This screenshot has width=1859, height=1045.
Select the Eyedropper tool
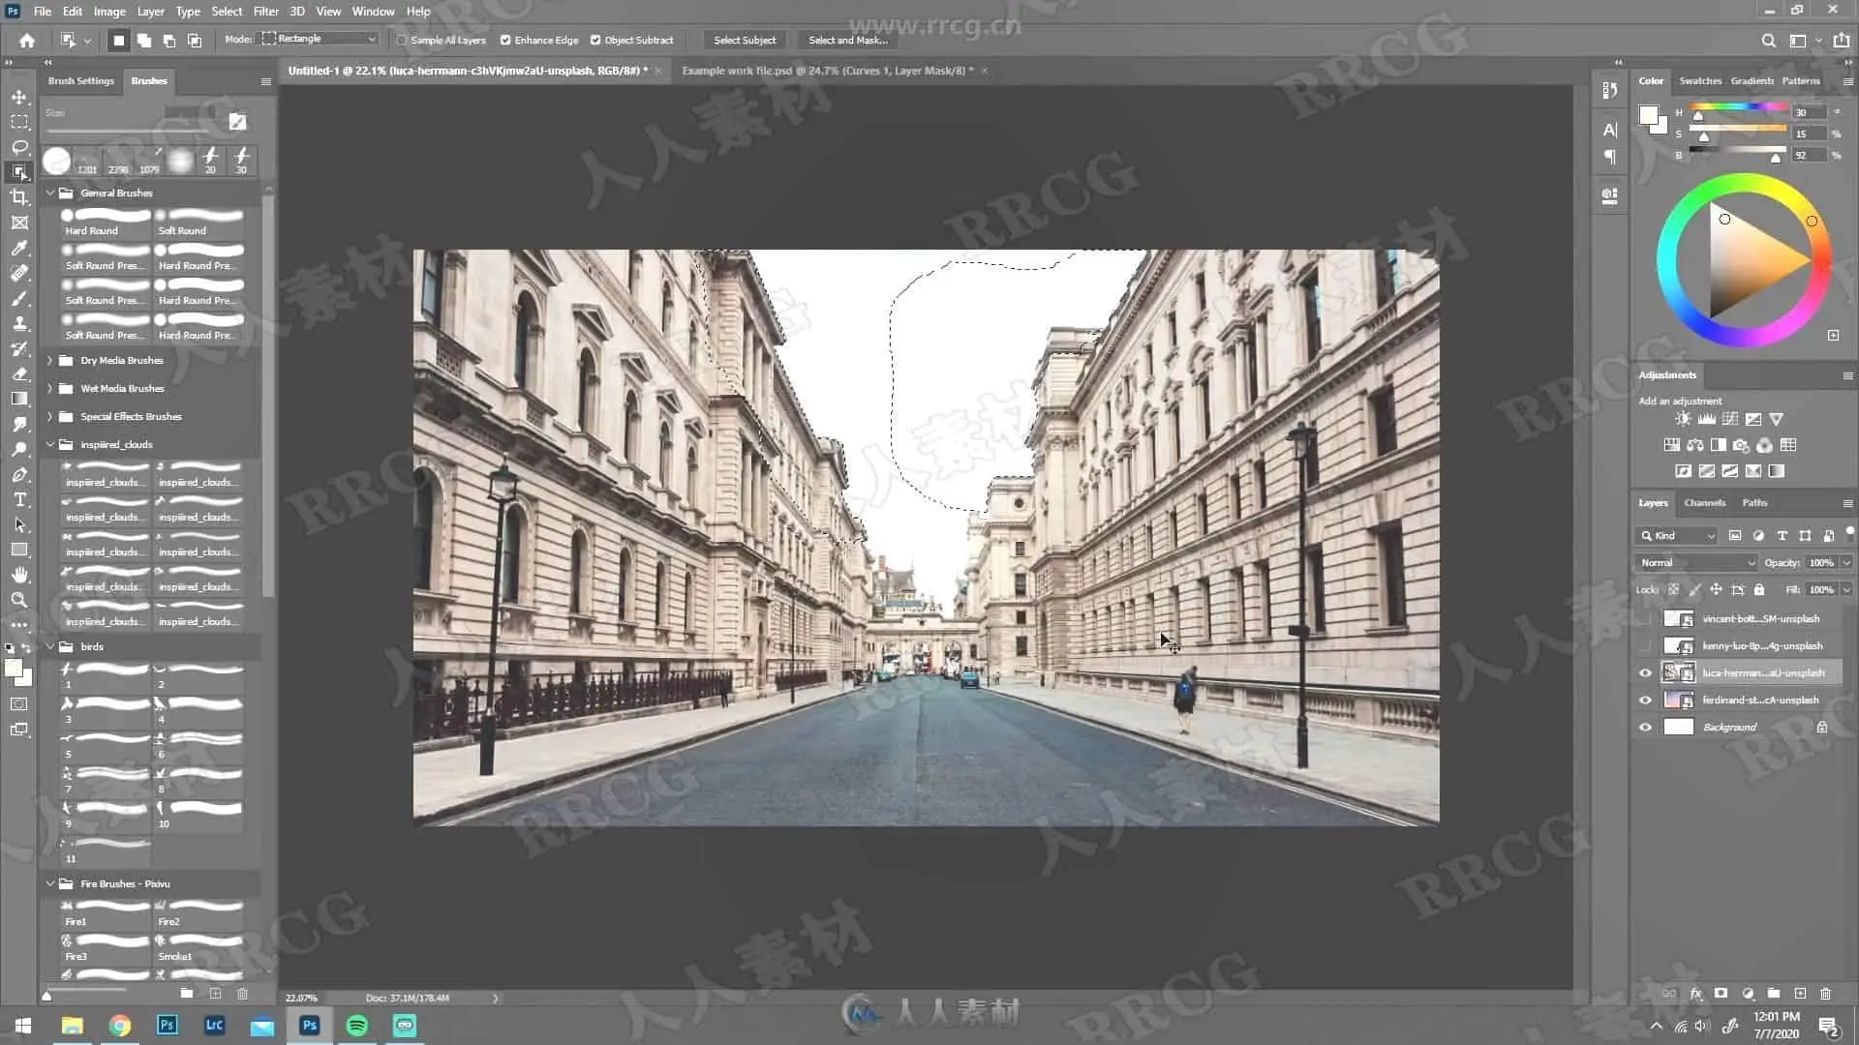click(19, 248)
